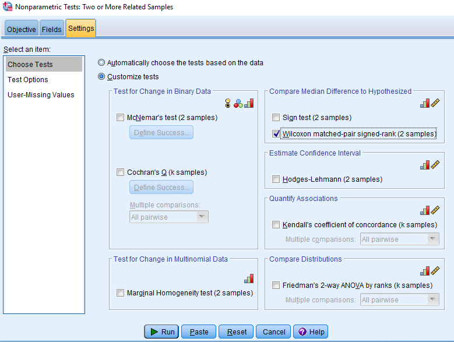The width and height of the screenshot is (454, 342).
Task: Click the bar chart icon in Estimate Confidence Interval
Action: (x=425, y=165)
